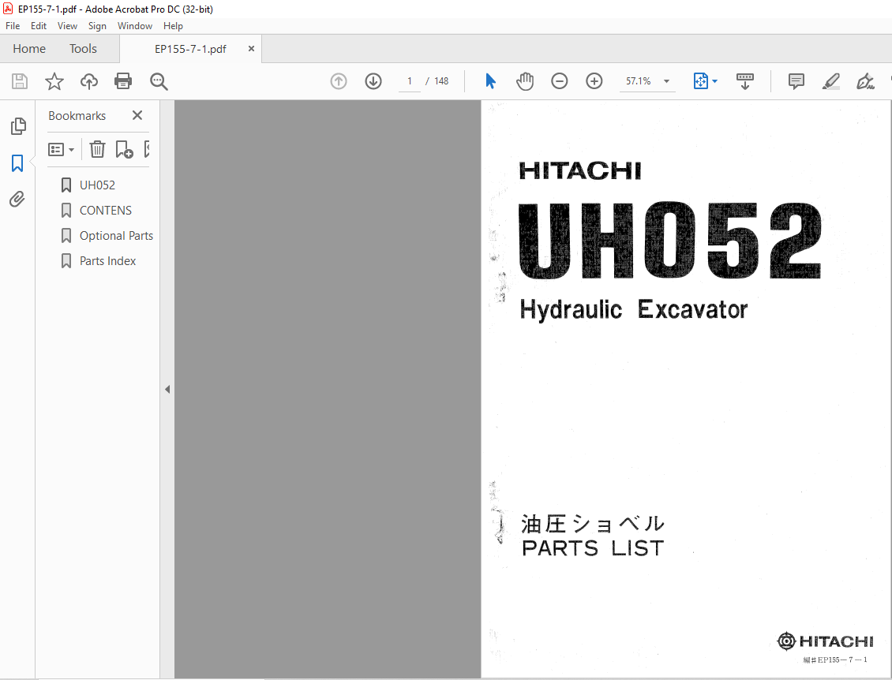This screenshot has width=892, height=680.
Task: Jump to CONTENS bookmark
Action: [106, 211]
